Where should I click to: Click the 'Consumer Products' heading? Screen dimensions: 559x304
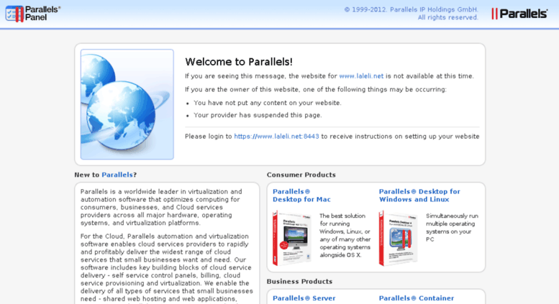301,175
